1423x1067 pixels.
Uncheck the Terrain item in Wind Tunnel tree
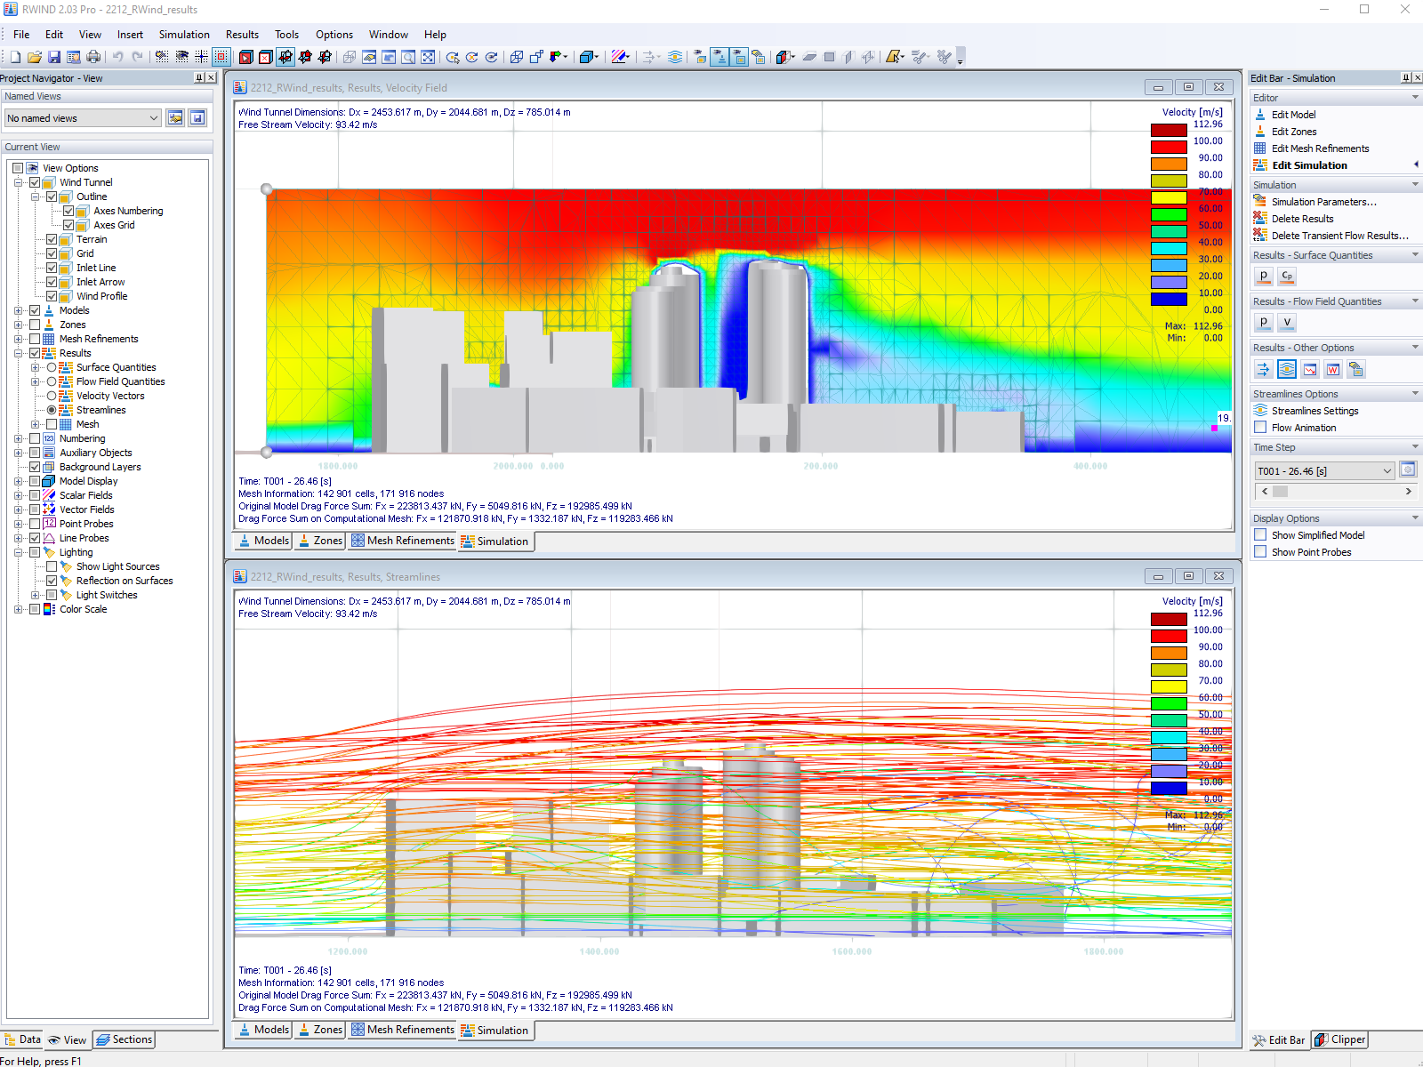52,239
